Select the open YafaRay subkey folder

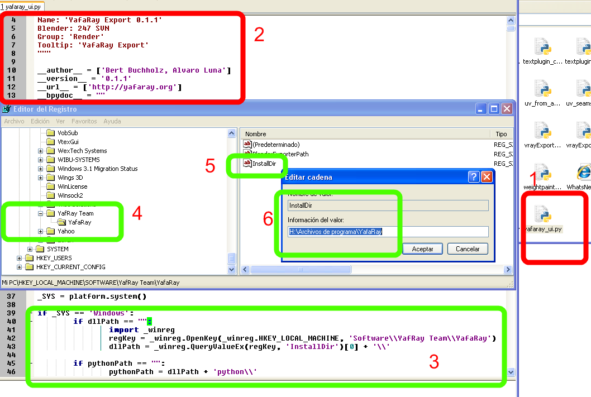(x=61, y=222)
